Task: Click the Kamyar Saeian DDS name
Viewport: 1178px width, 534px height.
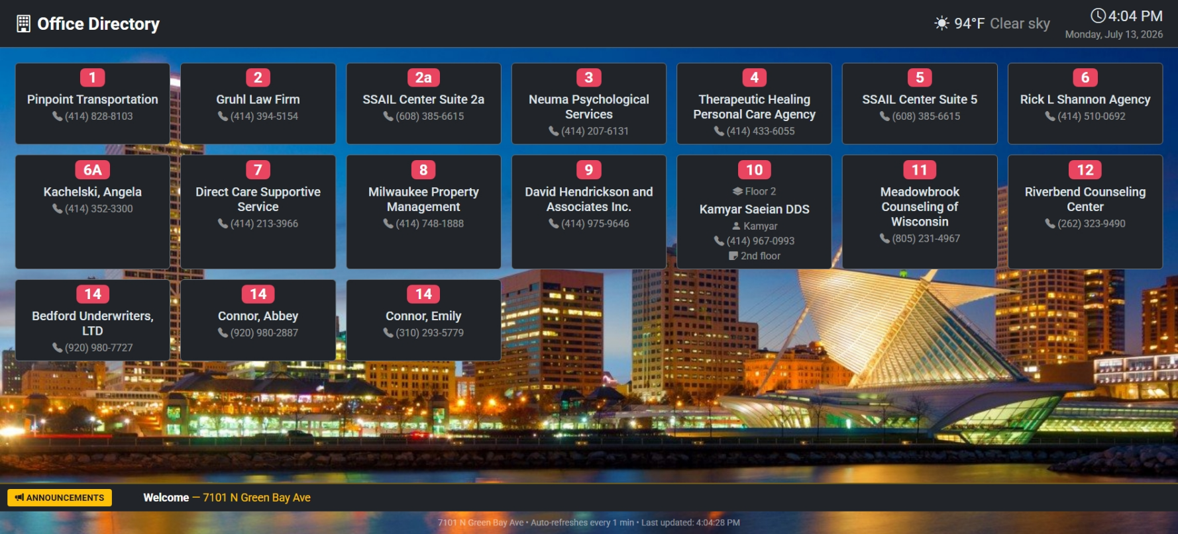Action: tap(754, 209)
